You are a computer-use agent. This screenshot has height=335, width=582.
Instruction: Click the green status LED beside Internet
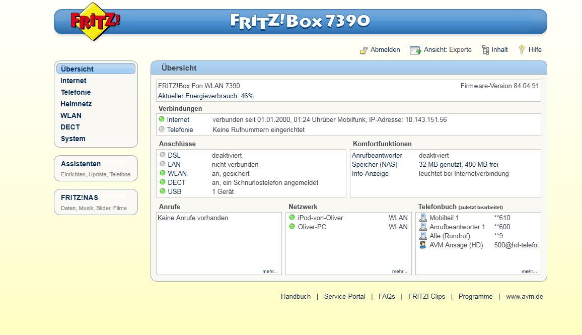tap(162, 119)
